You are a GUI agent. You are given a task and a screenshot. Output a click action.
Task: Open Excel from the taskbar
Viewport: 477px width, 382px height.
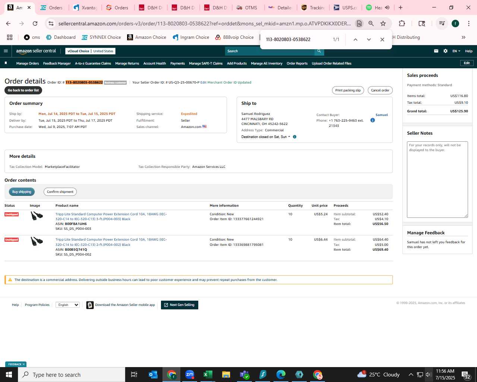tap(208, 375)
